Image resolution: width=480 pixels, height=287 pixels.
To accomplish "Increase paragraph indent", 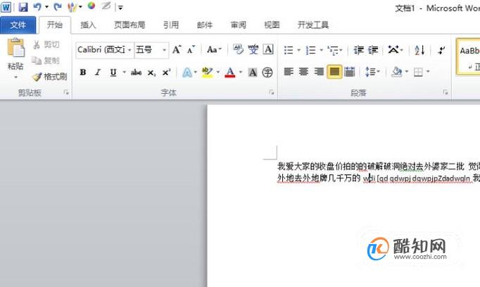I will [x=373, y=50].
